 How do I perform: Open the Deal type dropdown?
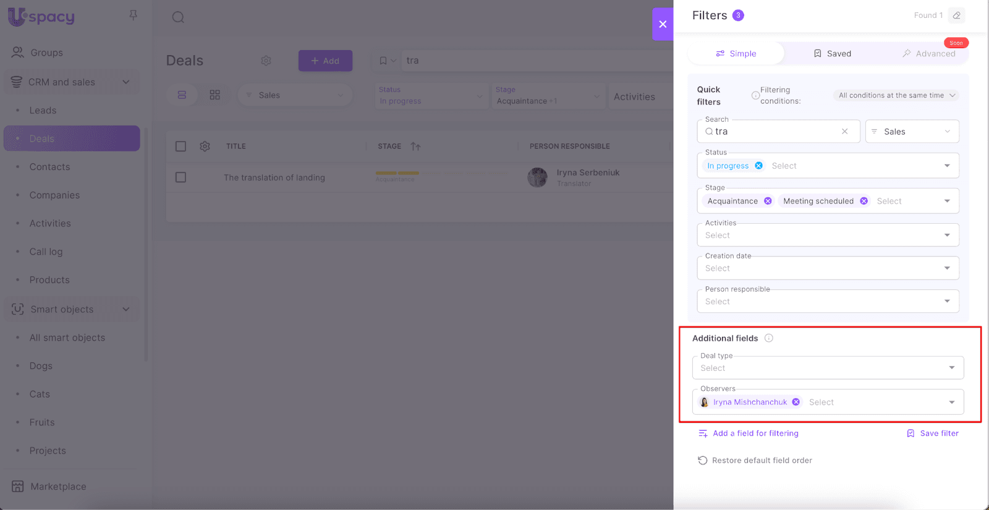click(x=827, y=368)
